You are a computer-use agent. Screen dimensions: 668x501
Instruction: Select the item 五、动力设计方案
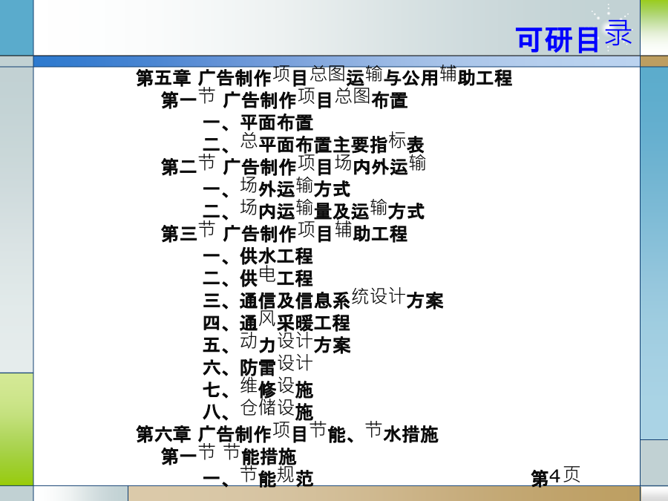277,344
